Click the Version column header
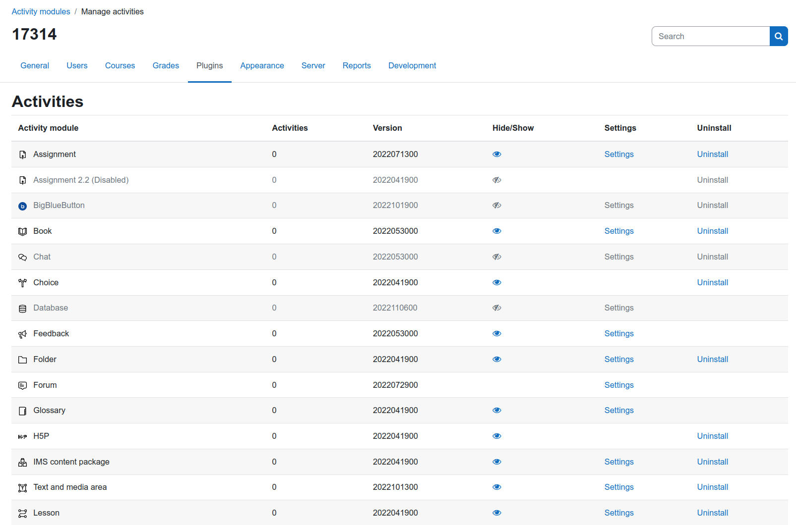This screenshot has width=796, height=525. point(387,128)
